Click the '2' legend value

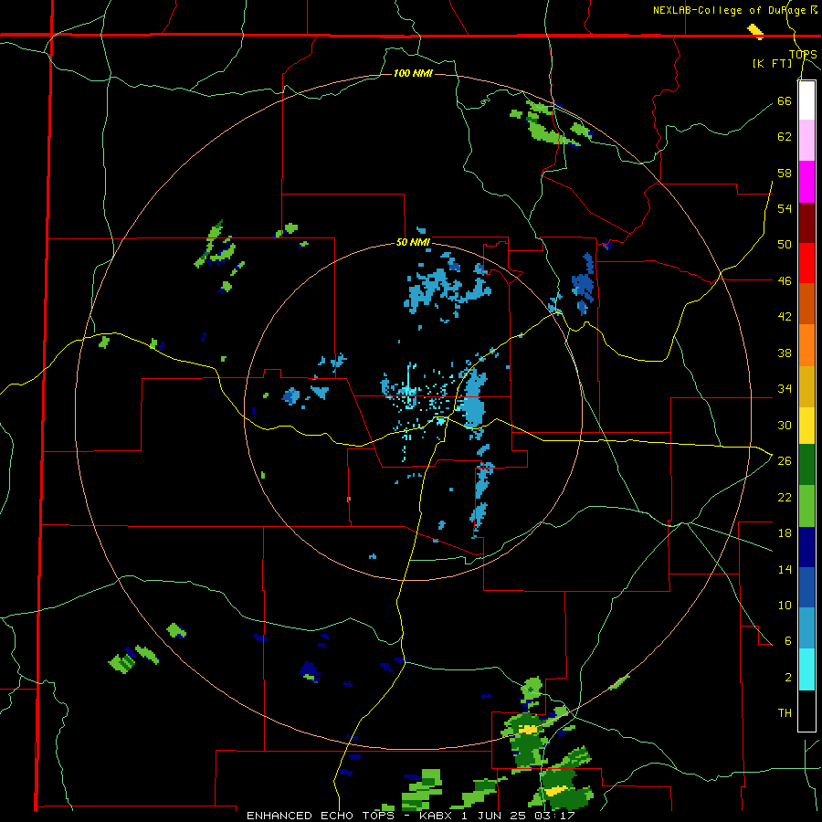(788, 678)
